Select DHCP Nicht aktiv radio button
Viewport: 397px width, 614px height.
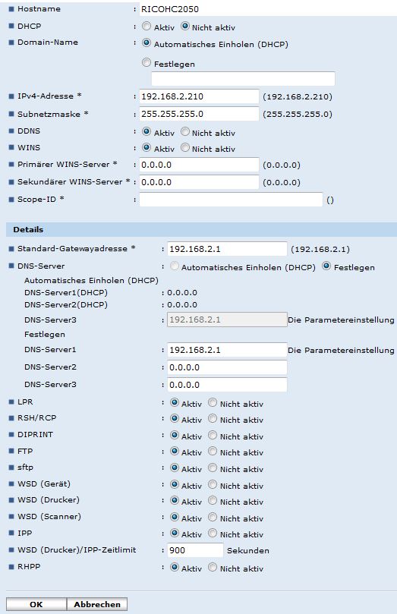point(185,27)
